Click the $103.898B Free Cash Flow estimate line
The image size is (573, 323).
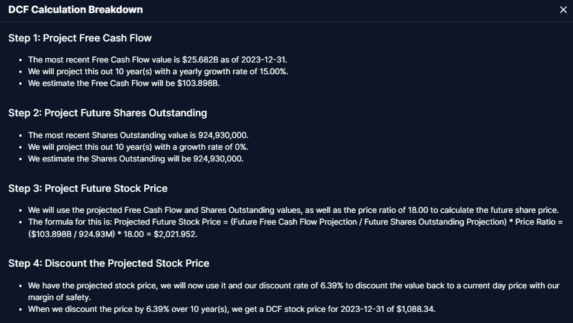(x=124, y=83)
